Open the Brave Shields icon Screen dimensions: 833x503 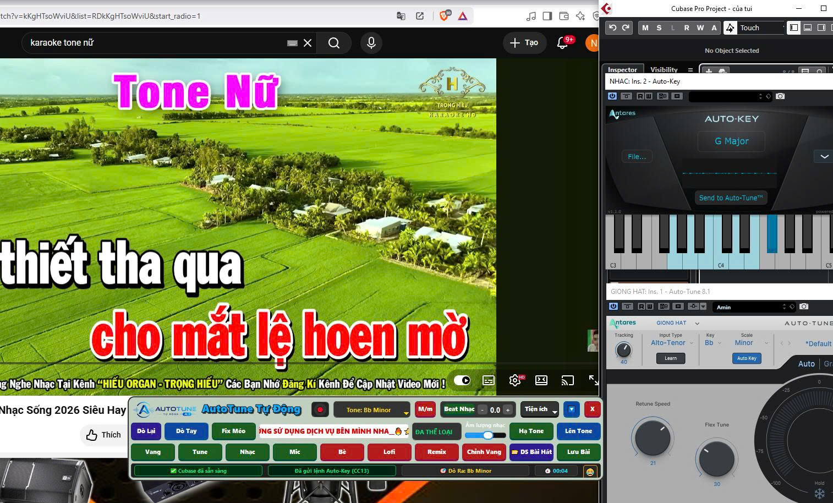point(444,16)
